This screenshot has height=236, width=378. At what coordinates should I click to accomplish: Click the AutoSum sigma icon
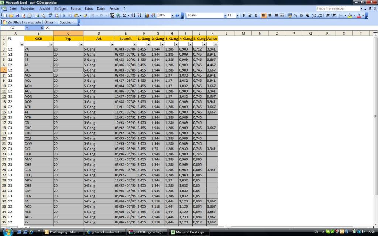pos(124,15)
